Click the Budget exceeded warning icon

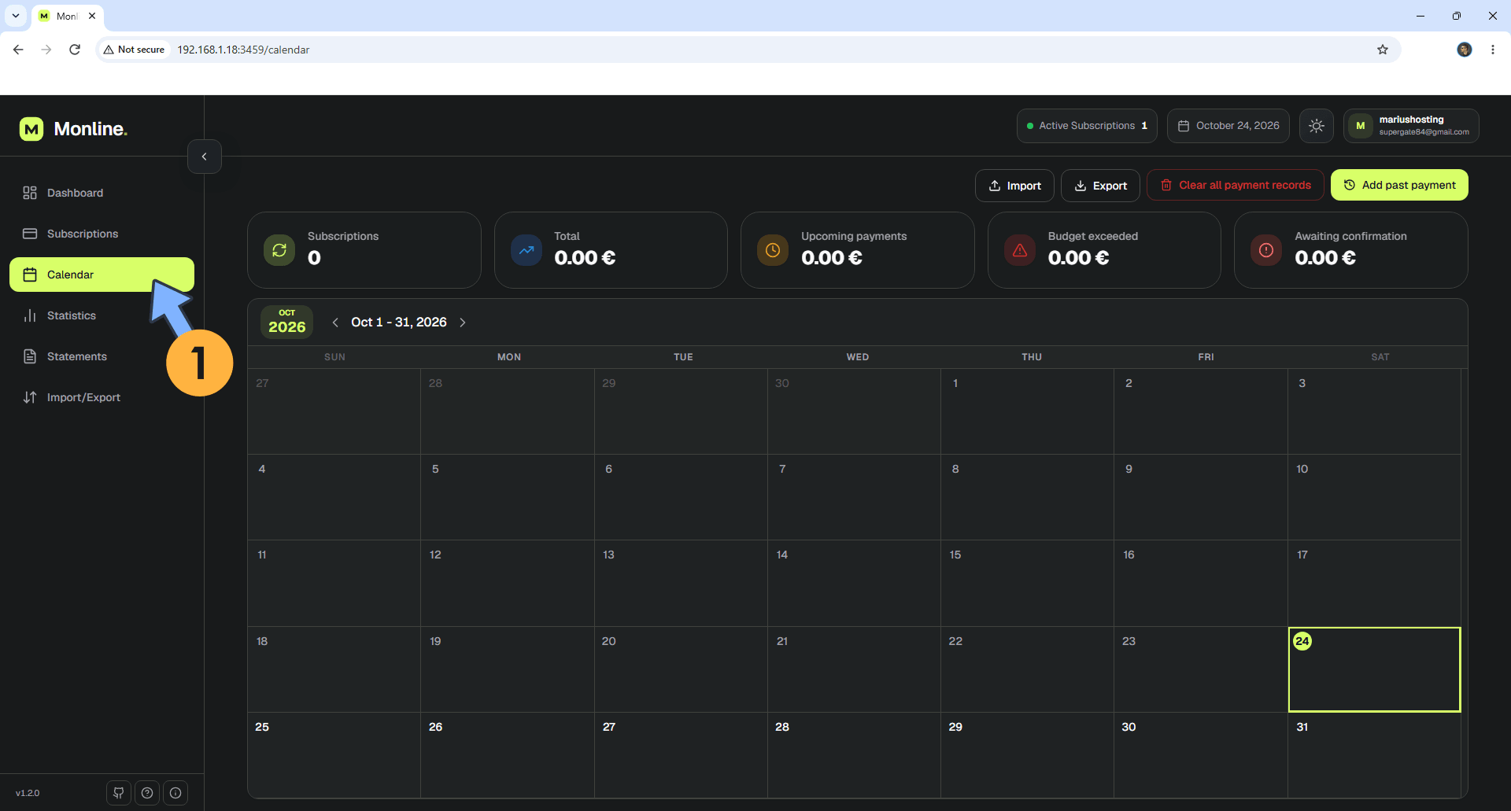tap(1020, 250)
